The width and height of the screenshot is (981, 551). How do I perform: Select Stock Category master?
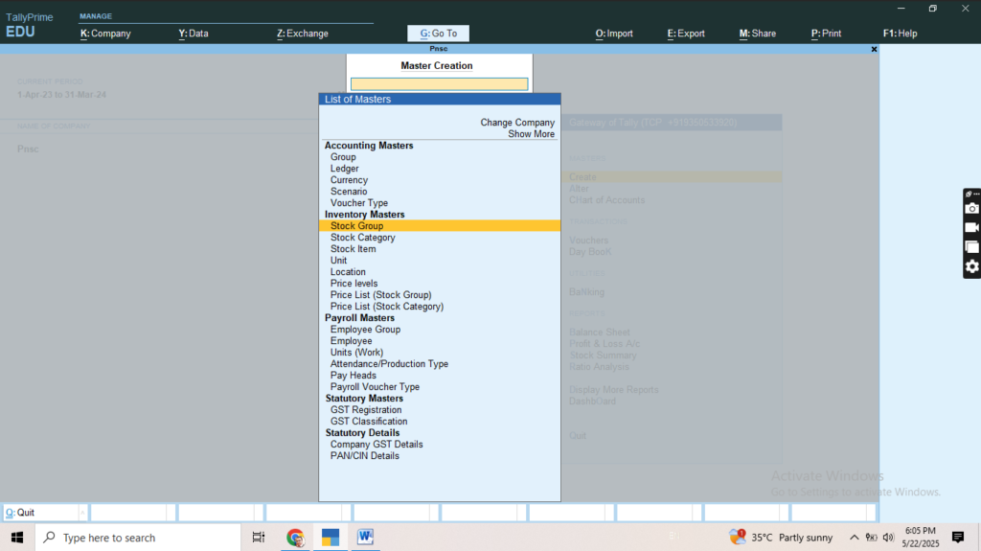coord(363,238)
